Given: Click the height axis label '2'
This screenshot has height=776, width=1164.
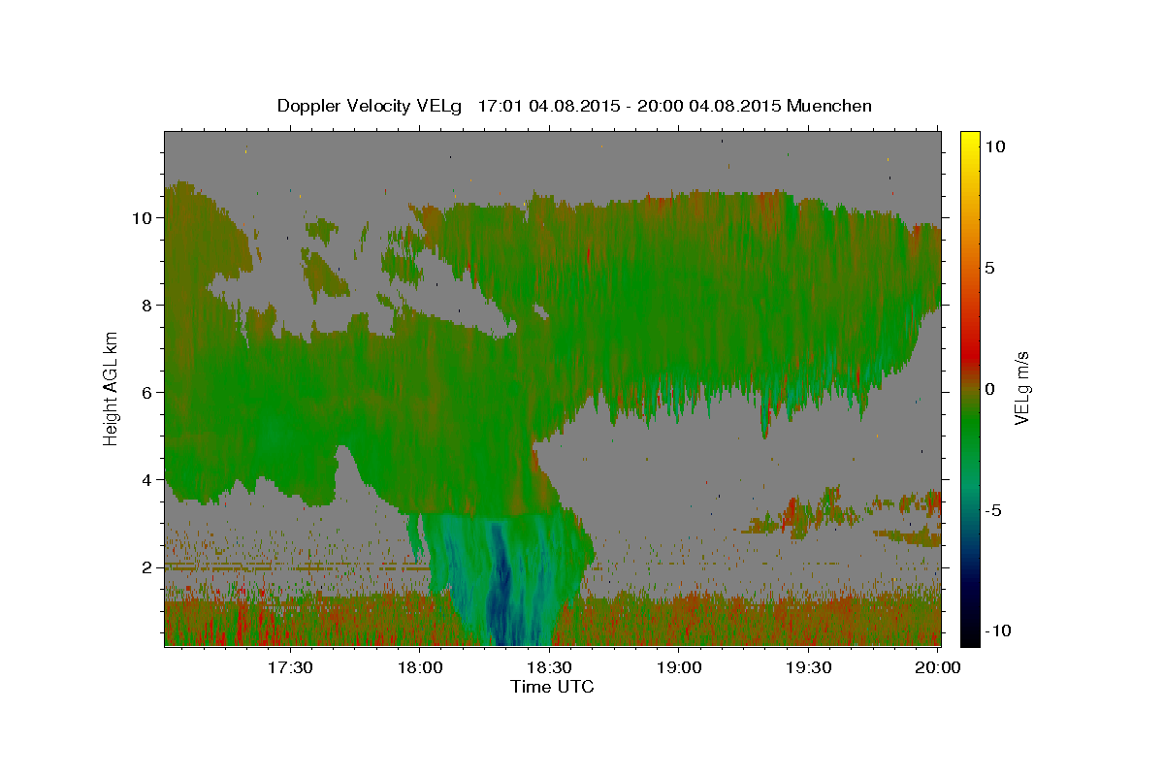Looking at the screenshot, I should pyautogui.click(x=147, y=567).
